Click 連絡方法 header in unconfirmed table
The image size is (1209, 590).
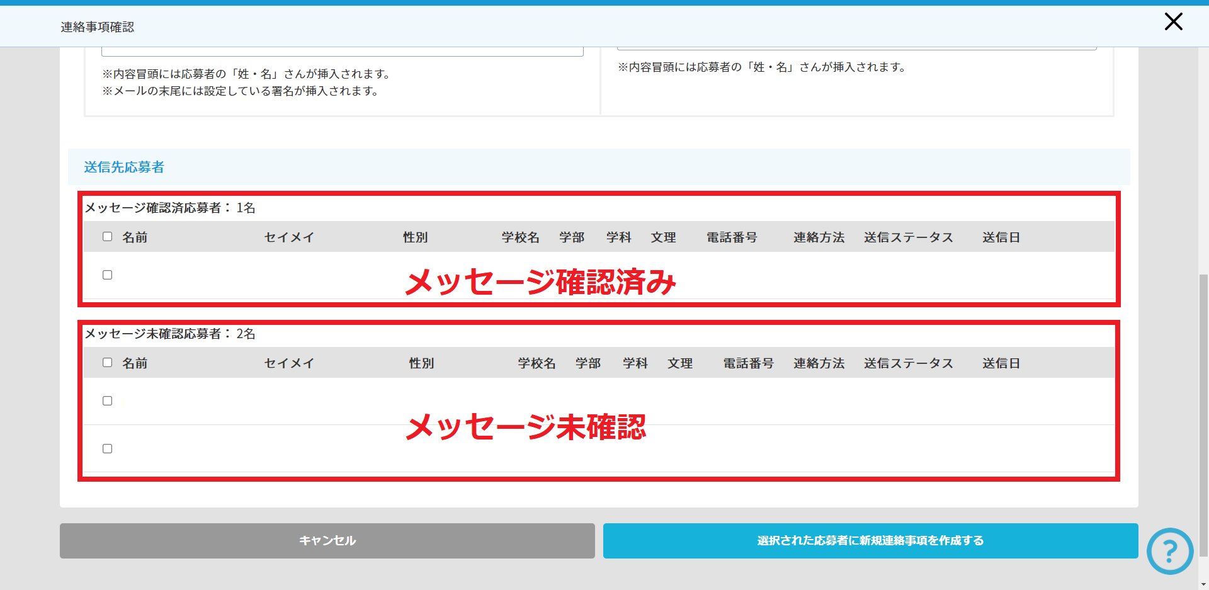819,363
